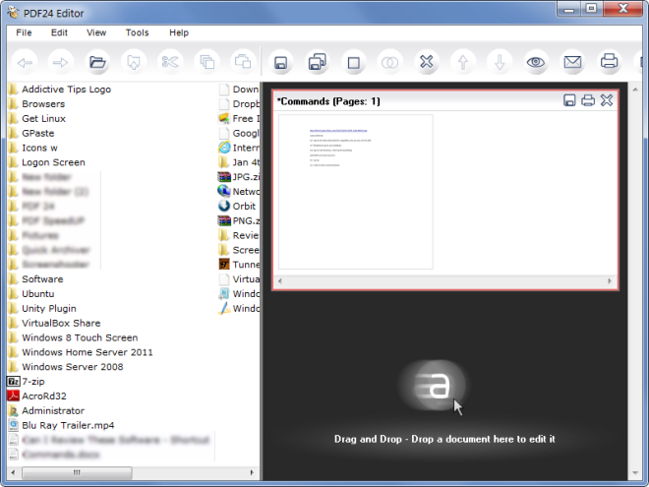The image size is (649, 487).
Task: Open the View menu
Action: [96, 32]
